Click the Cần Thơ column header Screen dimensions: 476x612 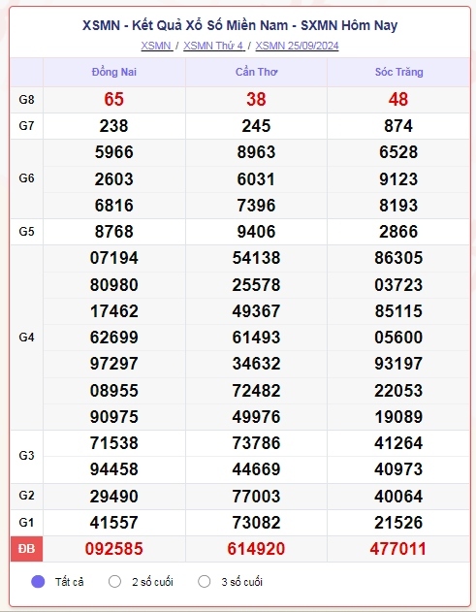point(256,72)
